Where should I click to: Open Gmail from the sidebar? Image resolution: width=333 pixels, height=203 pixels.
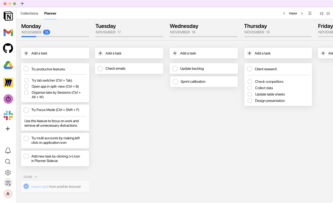[x=8, y=32]
